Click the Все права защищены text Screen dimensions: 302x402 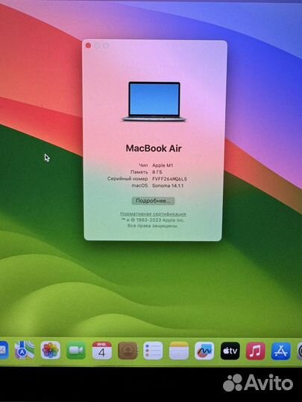(153, 226)
